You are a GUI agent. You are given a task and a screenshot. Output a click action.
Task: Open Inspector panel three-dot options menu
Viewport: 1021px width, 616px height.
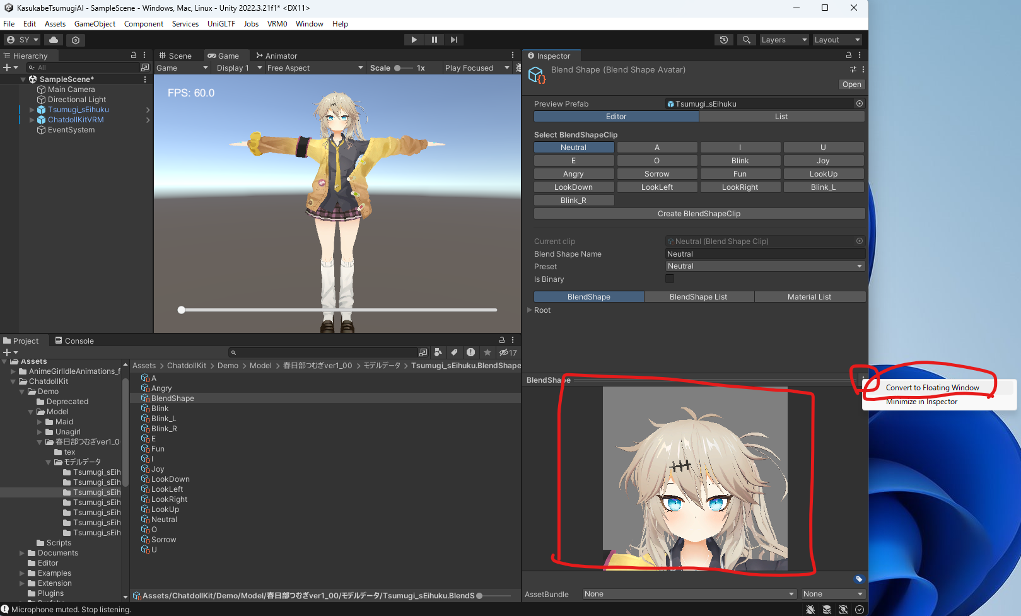coord(860,55)
